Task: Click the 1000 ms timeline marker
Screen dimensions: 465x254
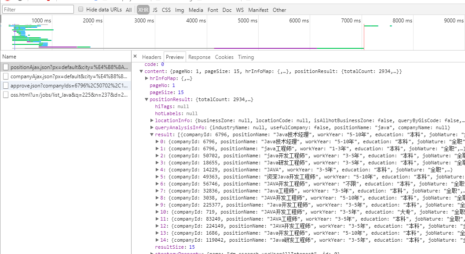Action: click(x=41, y=21)
